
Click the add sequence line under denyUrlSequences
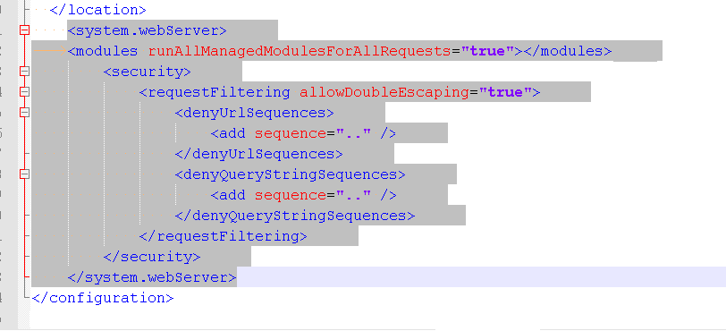point(303,133)
